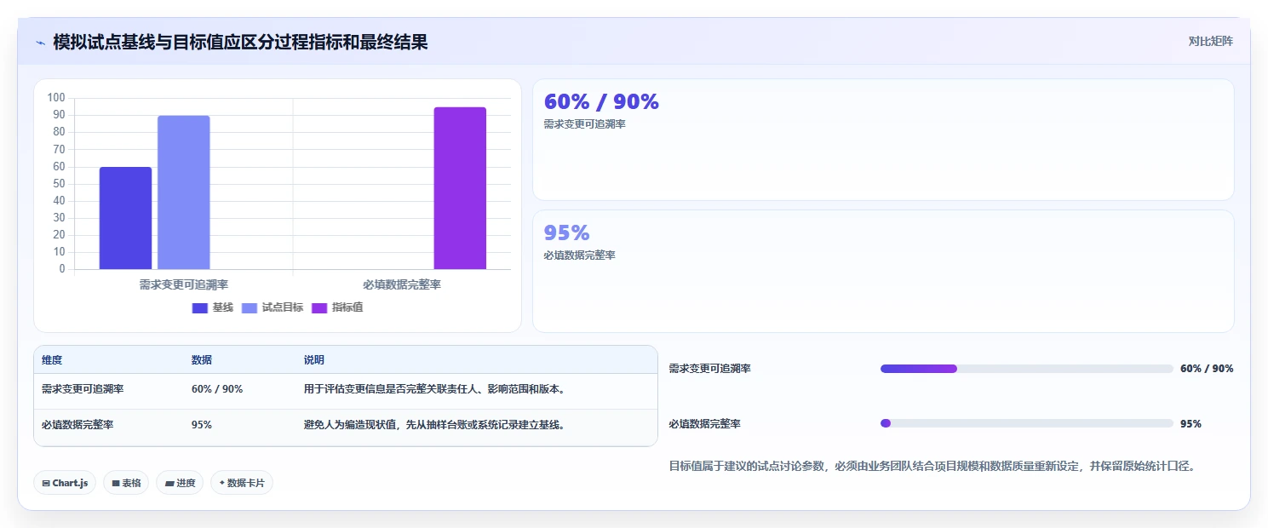1268x528 pixels.
Task: Click the 数据 column header
Action: (202, 360)
